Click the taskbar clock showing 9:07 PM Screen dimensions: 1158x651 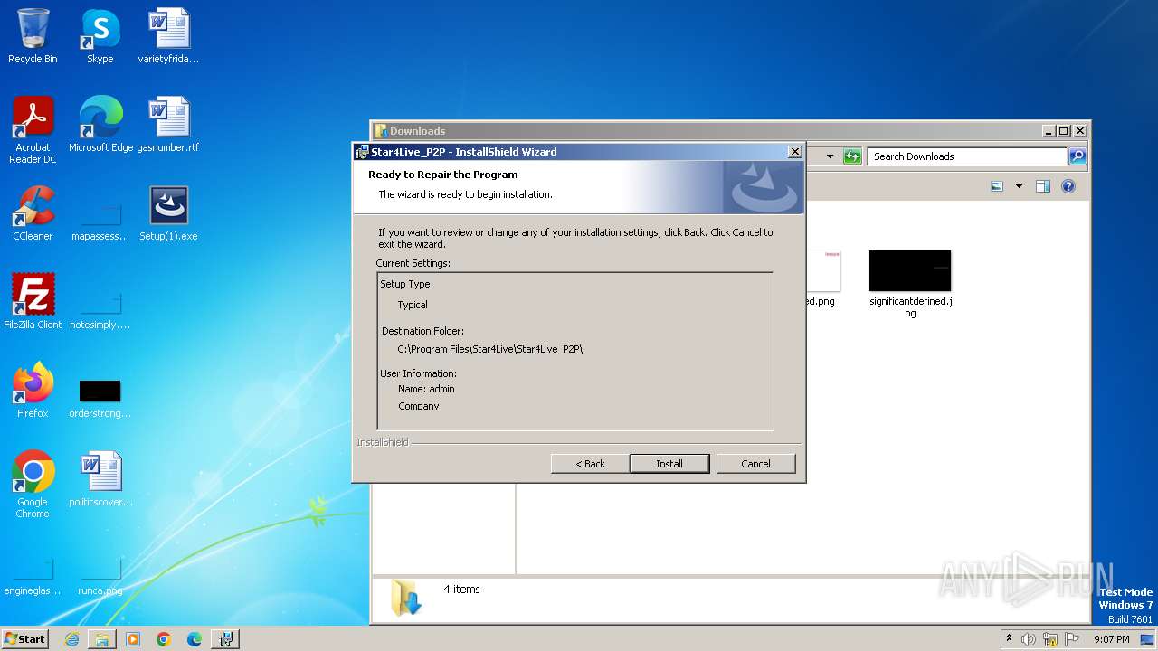pos(1111,639)
